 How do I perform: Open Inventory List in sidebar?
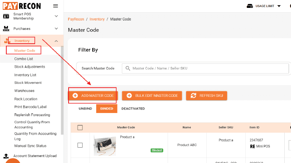coord(25,75)
